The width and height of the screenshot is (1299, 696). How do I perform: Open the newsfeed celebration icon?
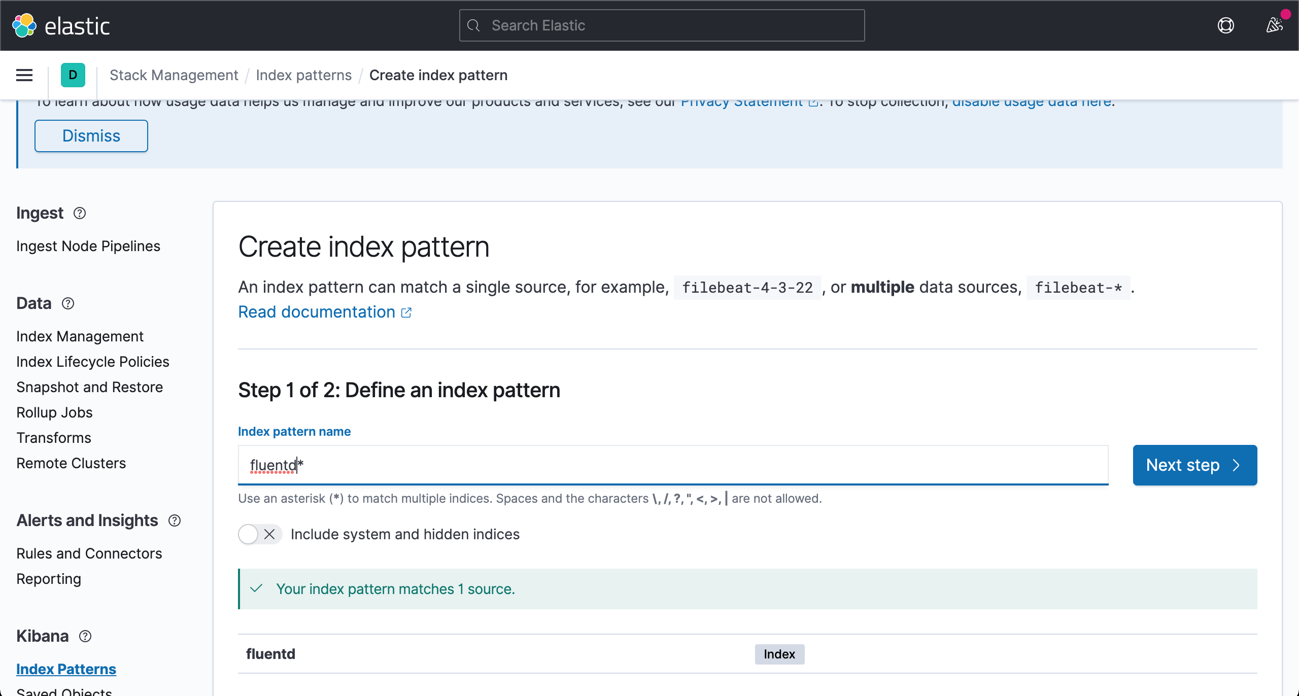pyautogui.click(x=1274, y=25)
